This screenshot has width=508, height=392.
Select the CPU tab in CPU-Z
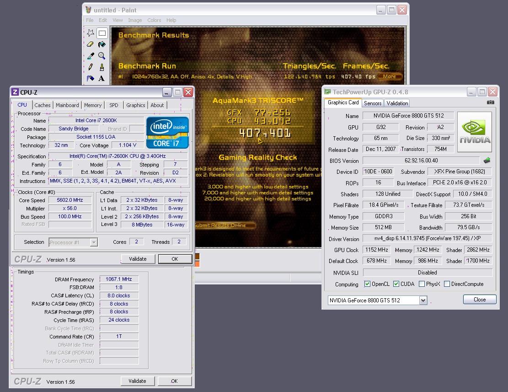pyautogui.click(x=22, y=105)
